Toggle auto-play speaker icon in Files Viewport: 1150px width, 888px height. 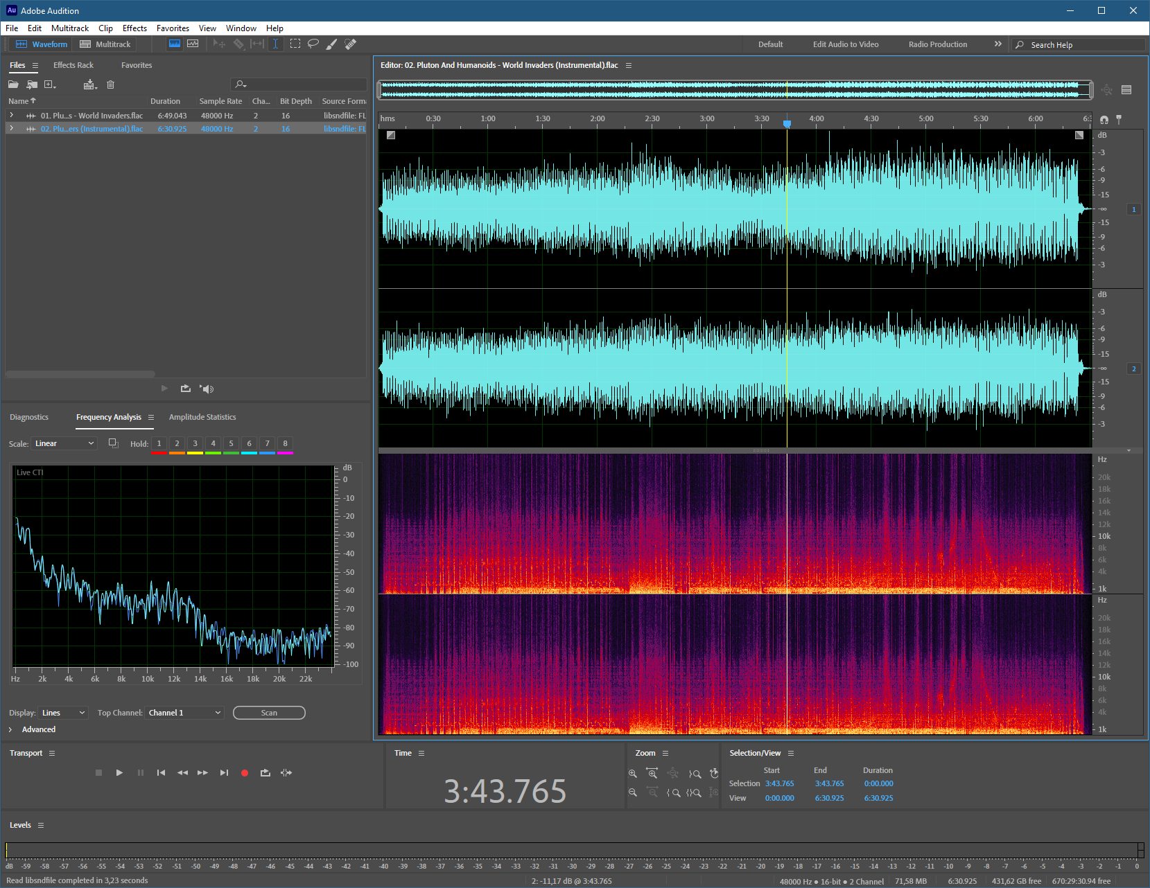207,389
